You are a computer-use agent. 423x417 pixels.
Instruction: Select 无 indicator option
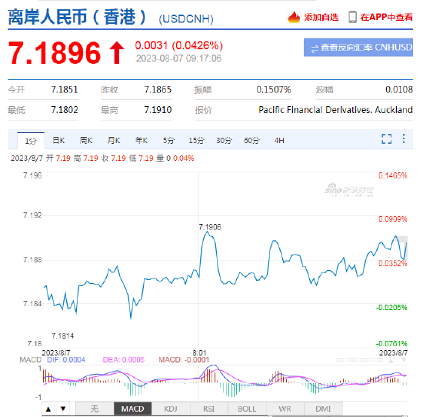[95, 409]
